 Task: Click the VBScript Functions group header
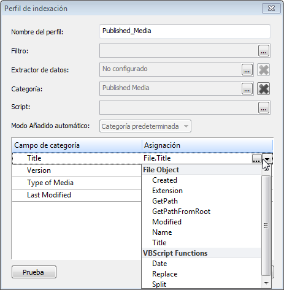click(201, 253)
